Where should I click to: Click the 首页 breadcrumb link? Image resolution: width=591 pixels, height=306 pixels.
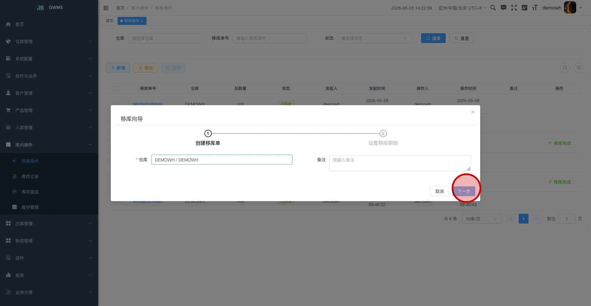tap(120, 8)
